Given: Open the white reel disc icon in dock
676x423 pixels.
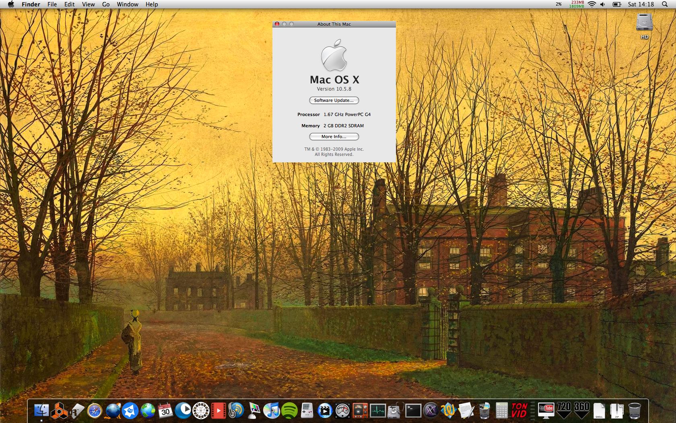Looking at the screenshot, I should pos(201,411).
